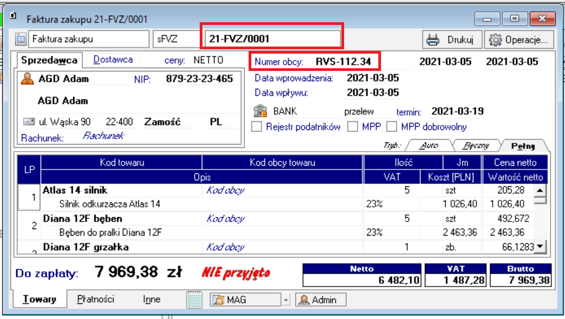This screenshot has width=565, height=319.
Task: Switch to the Płatności tab
Action: point(96,299)
